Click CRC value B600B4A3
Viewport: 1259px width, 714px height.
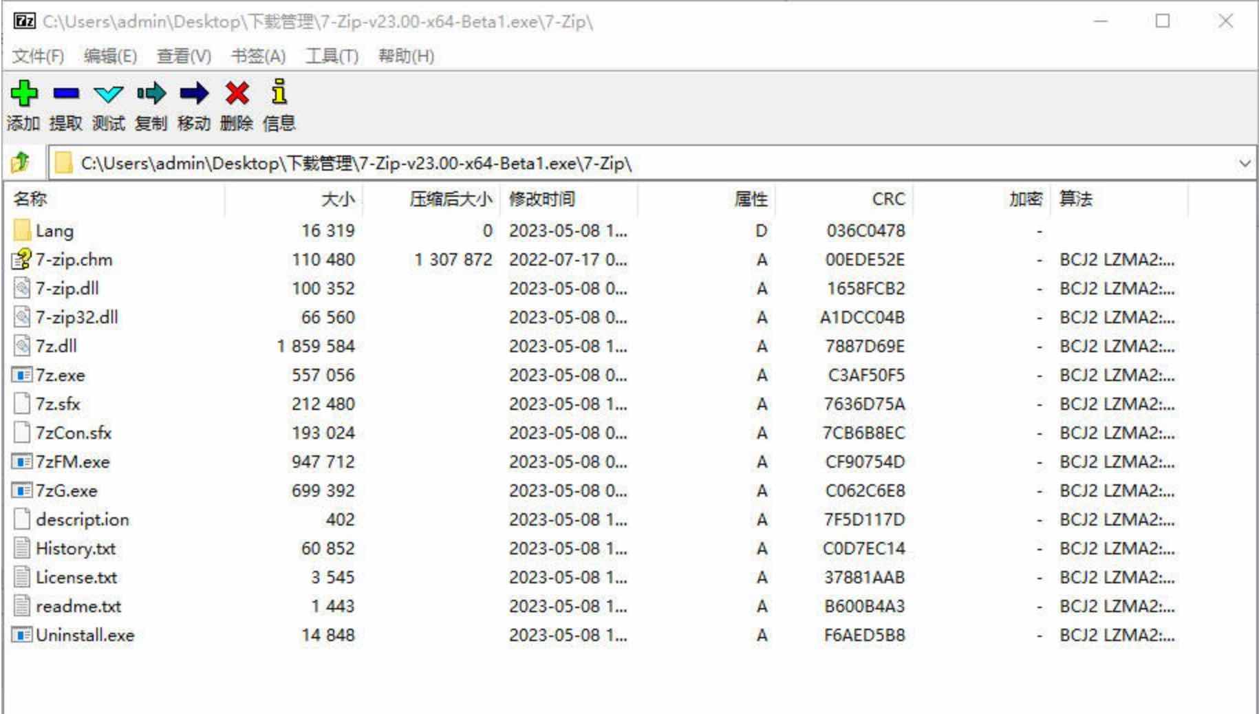click(865, 606)
